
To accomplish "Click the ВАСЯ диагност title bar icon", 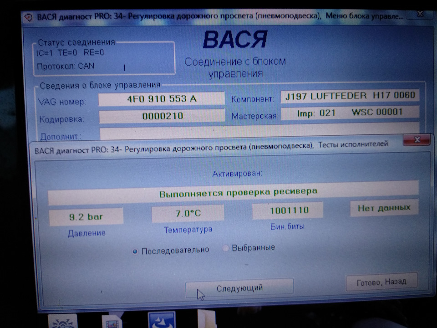I will pyautogui.click(x=28, y=17).
